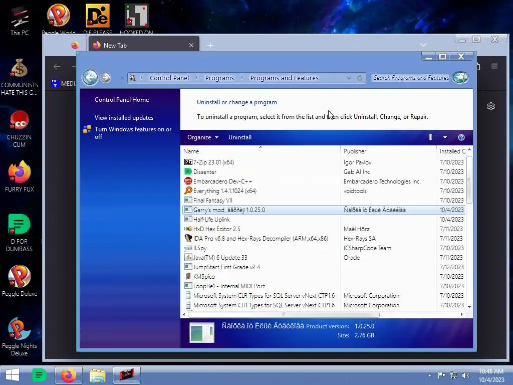The height and width of the screenshot is (385, 513).
Task: Open FURRY FUX desktop shortcut
Action: point(20,176)
